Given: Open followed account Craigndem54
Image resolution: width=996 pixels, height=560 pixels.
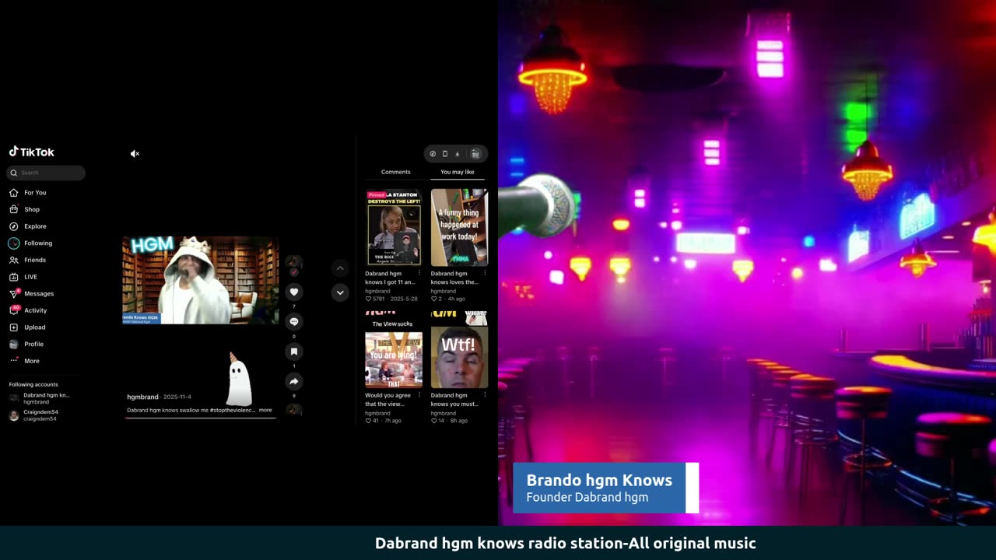Looking at the screenshot, I should [33, 415].
